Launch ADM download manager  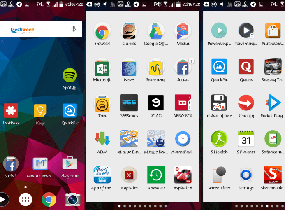click(102, 139)
